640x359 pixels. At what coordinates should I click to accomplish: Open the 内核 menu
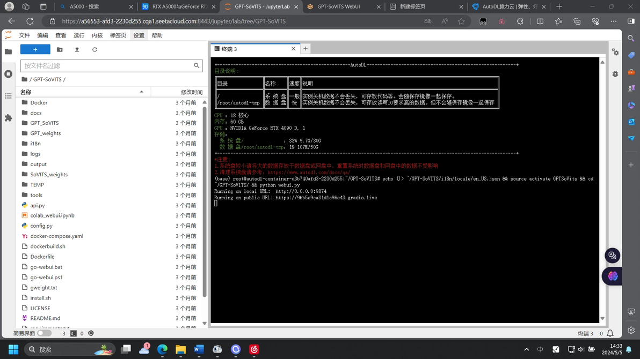pyautogui.click(x=97, y=35)
